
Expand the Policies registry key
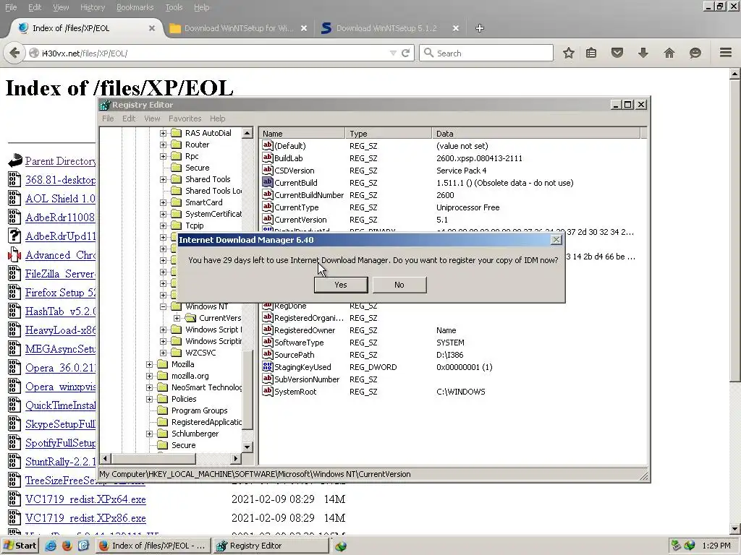click(x=149, y=399)
